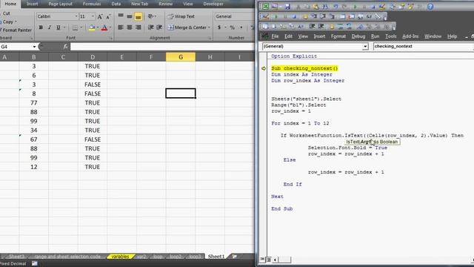Run the macro with the green Run Sub icon
The height and width of the screenshot is (267, 474).
tap(355, 7)
